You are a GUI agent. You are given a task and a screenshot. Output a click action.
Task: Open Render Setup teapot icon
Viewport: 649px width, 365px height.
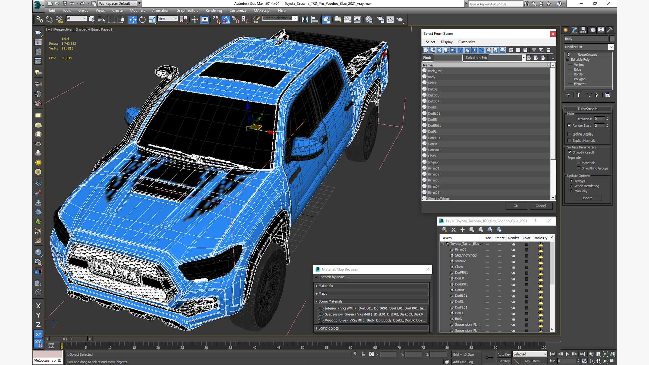tap(381, 19)
